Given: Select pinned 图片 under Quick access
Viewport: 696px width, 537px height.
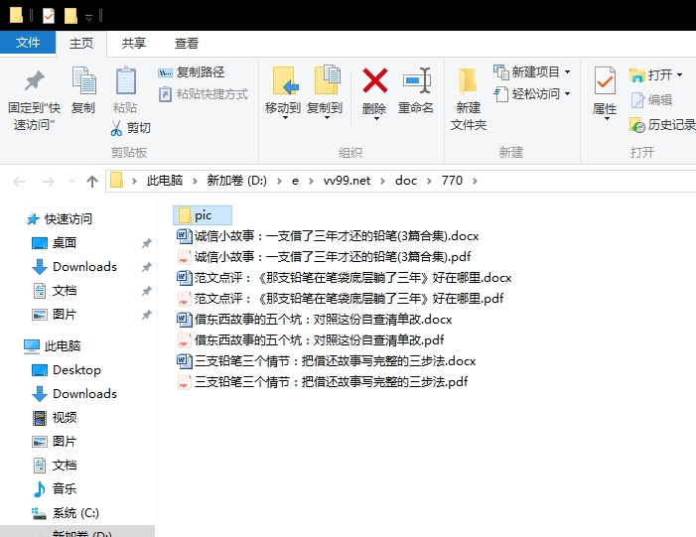Looking at the screenshot, I should point(55,315).
